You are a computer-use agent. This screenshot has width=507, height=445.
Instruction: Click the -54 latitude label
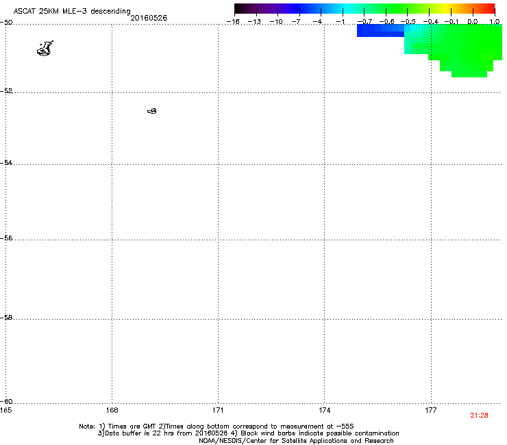point(6,163)
